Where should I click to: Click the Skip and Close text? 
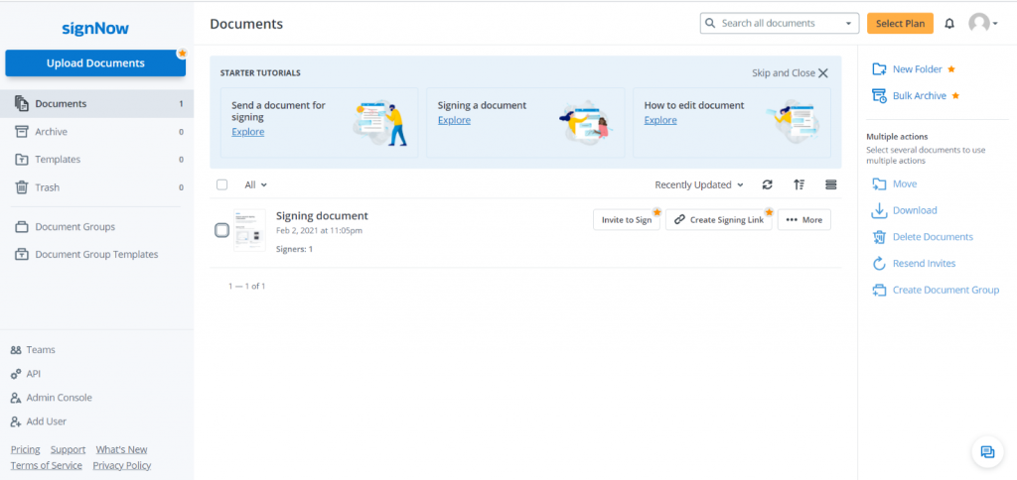(x=784, y=73)
